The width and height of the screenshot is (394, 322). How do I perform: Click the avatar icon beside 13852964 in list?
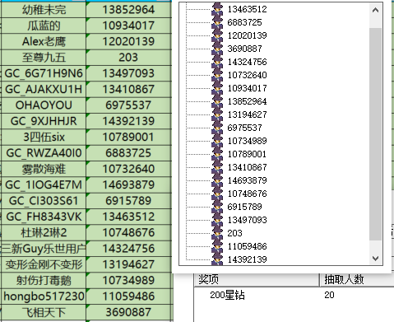[217, 101]
